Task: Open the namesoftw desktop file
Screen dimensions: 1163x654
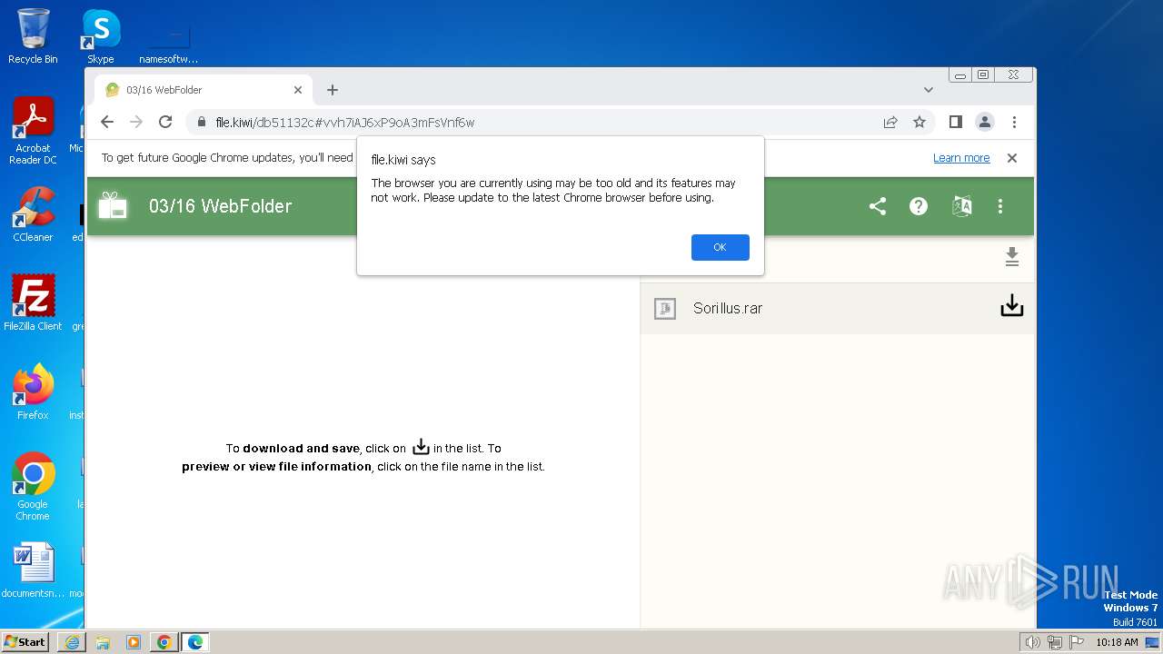Action: 169,43
